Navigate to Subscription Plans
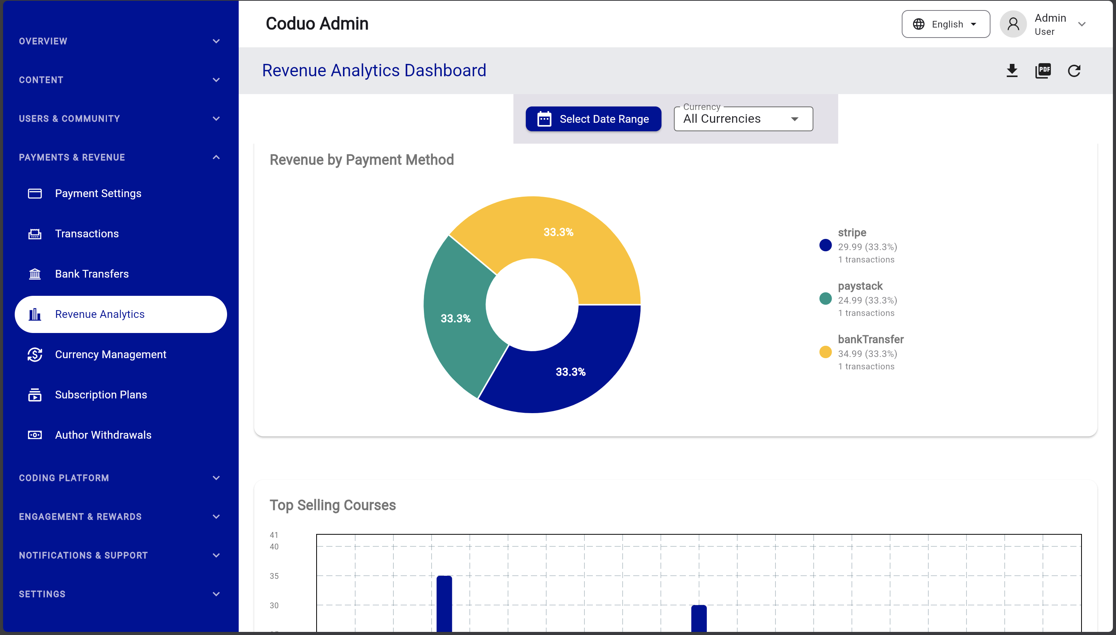1116x635 pixels. point(121,395)
